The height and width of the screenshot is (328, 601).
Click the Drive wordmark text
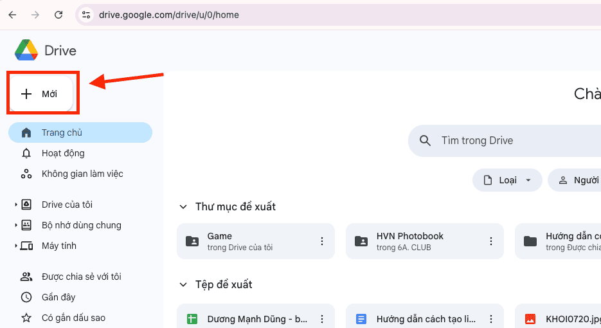60,51
